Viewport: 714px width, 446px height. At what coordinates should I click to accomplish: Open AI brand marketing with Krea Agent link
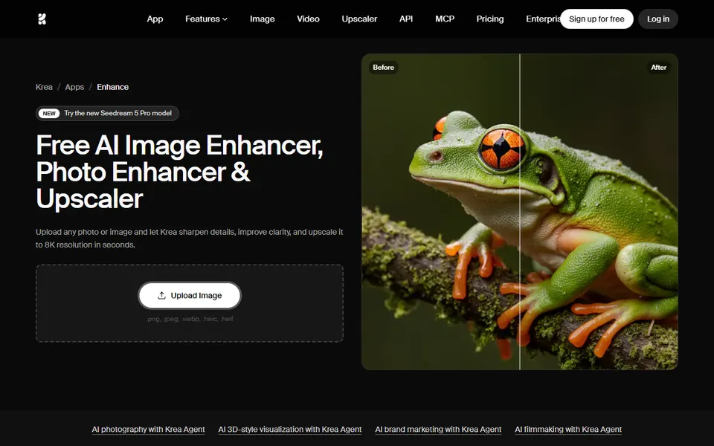(x=438, y=429)
